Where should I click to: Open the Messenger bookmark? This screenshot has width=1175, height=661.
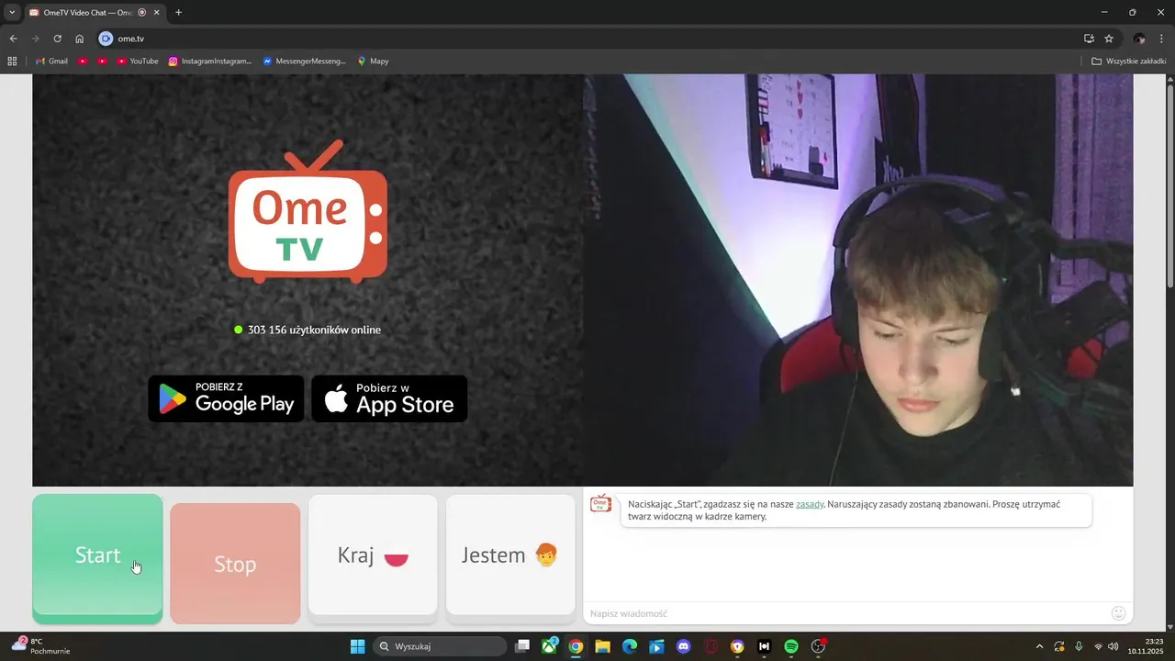(304, 62)
